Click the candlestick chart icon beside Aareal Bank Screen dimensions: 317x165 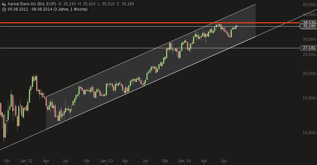(x=4, y=4)
